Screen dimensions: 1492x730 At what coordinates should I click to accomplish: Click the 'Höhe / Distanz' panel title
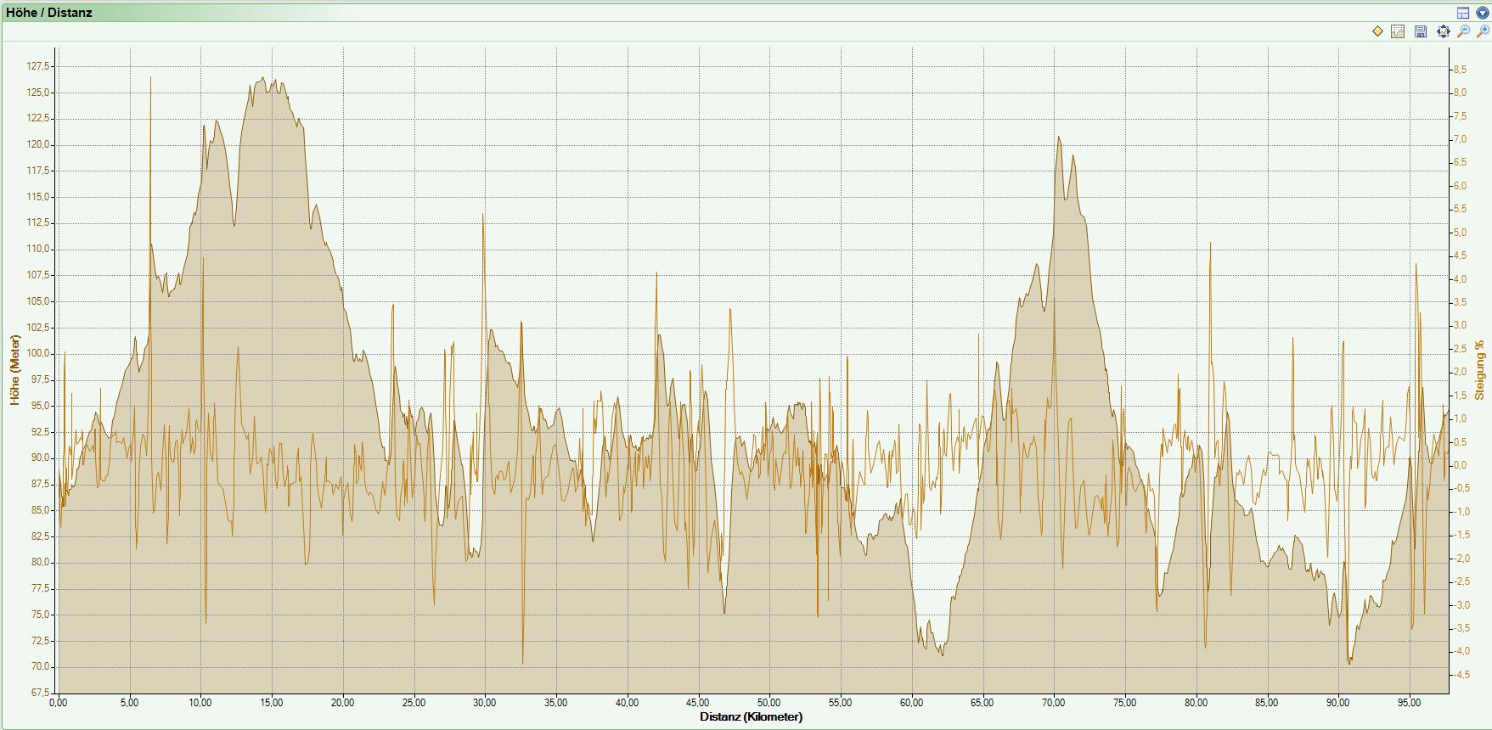tap(49, 13)
